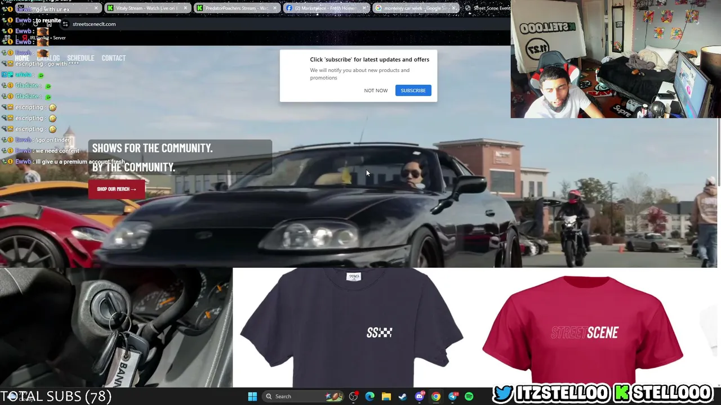Open the car key ignition photo tile
Image resolution: width=721 pixels, height=405 pixels.
coord(116,328)
